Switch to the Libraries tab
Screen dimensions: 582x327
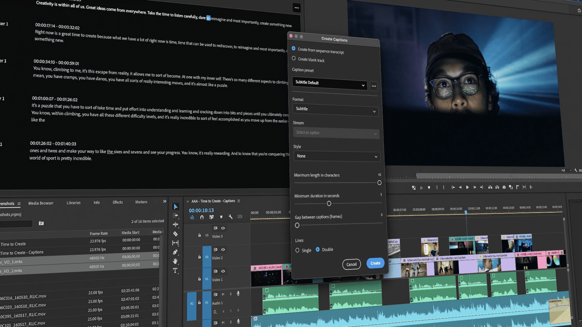(x=73, y=203)
